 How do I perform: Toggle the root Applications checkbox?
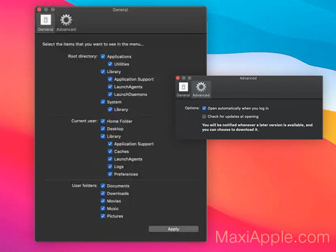point(103,57)
